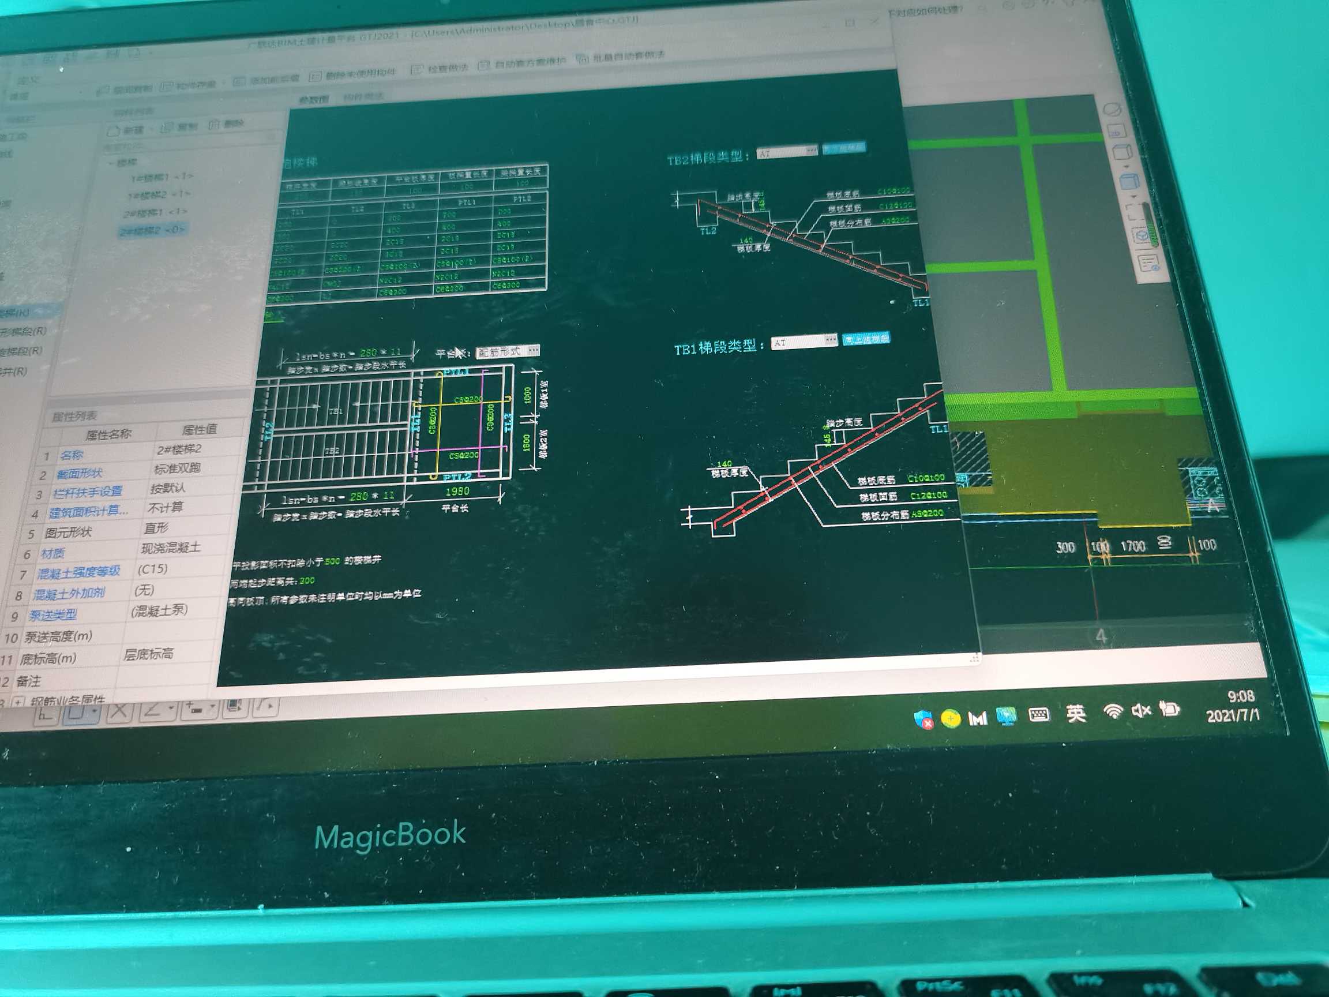
Task: Click the 截面形状 value 标准双跑
Action: (x=177, y=468)
